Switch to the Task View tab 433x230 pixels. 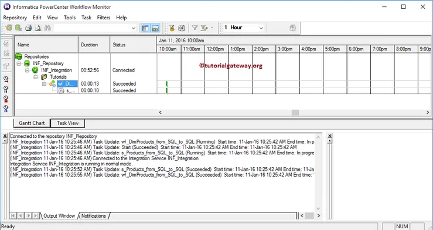[67, 123]
